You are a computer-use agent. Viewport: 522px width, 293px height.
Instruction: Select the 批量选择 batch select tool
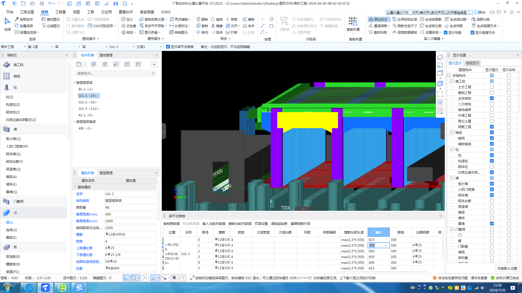tap(24, 26)
